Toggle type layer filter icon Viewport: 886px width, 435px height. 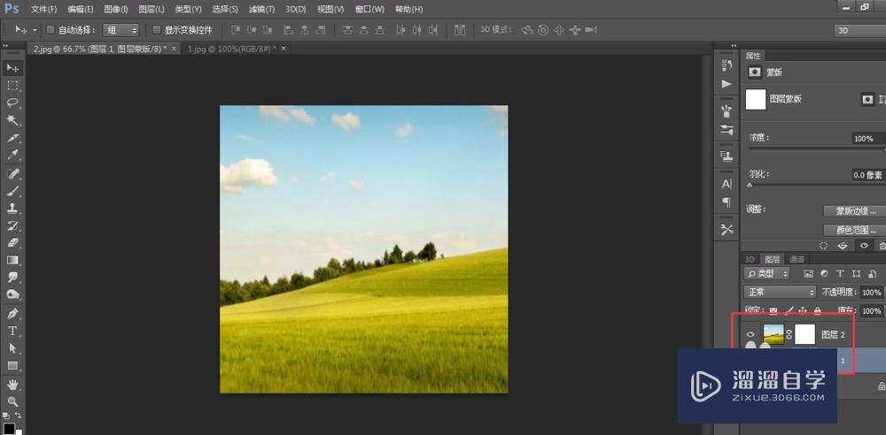coord(840,273)
